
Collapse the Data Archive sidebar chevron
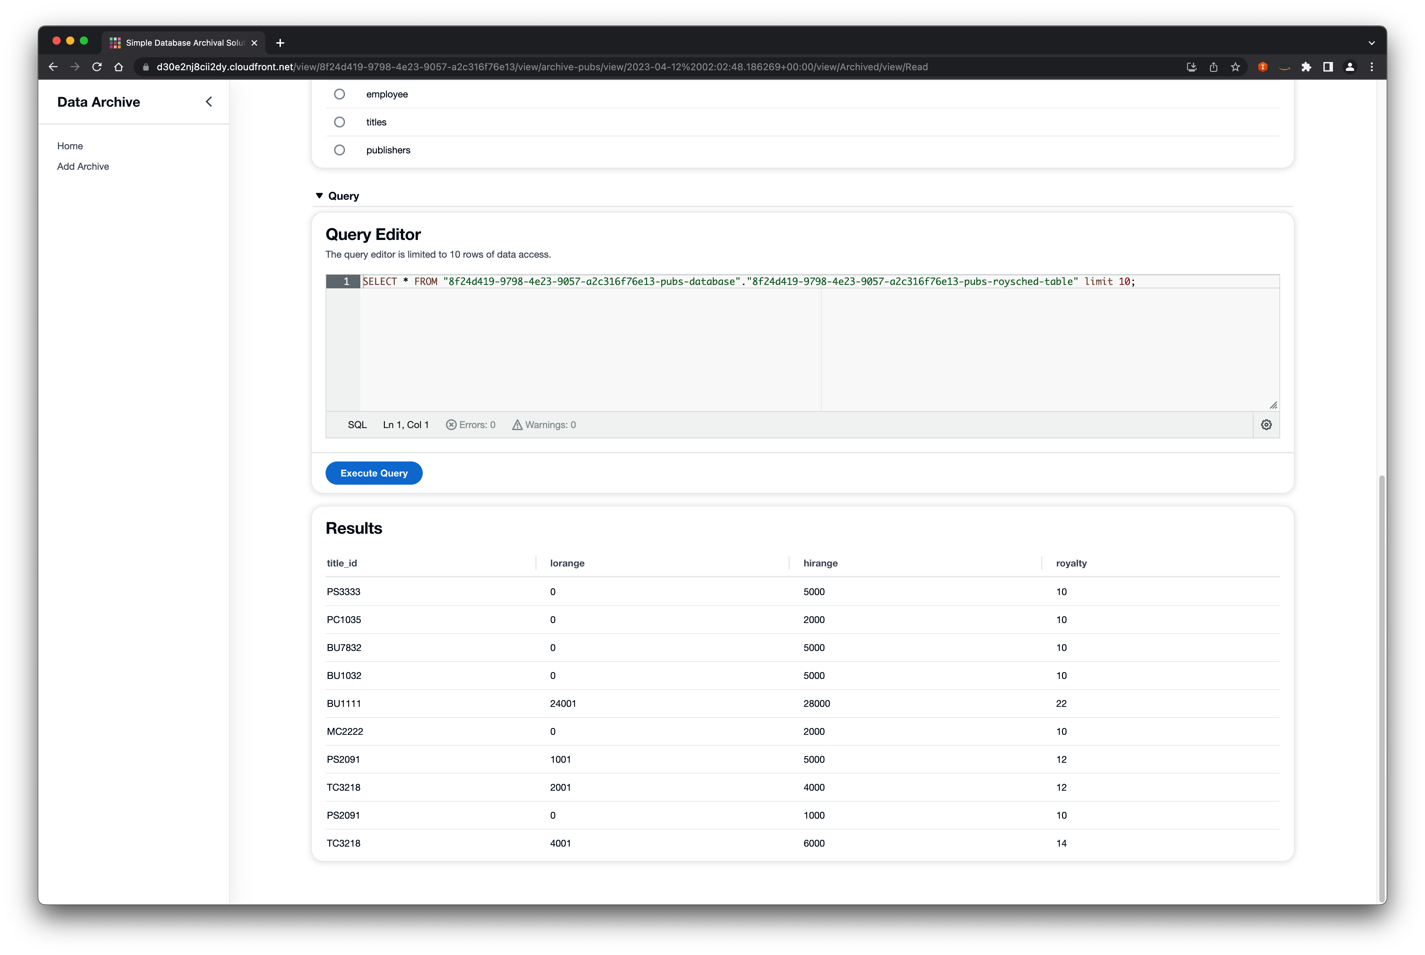[209, 102]
